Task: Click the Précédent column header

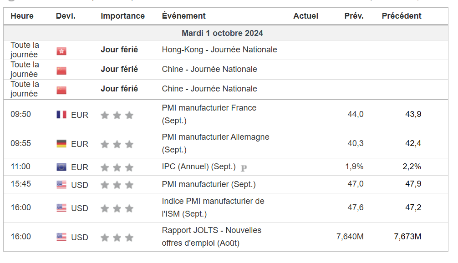Action: point(402,16)
